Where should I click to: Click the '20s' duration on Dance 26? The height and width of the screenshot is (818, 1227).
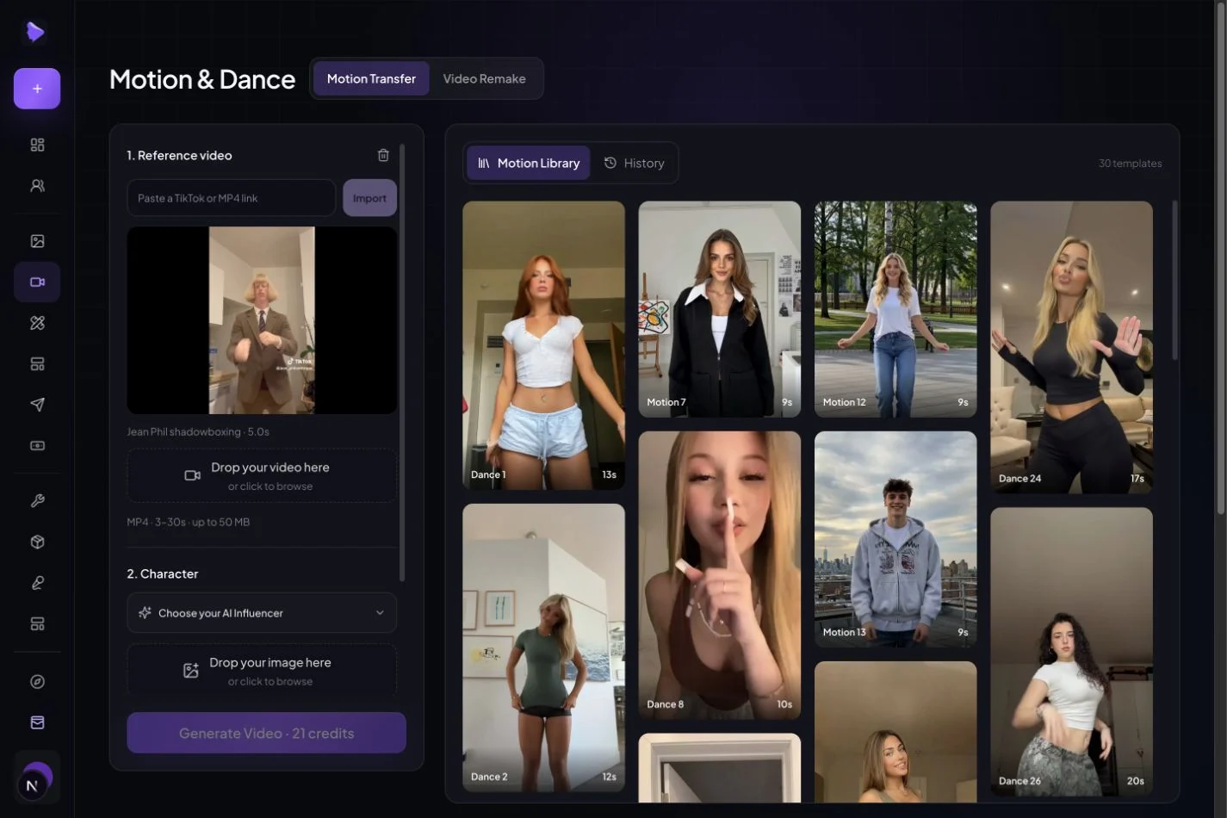pyautogui.click(x=1135, y=781)
